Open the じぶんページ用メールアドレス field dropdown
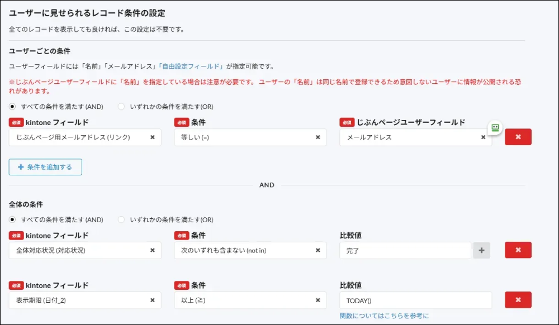The height and width of the screenshot is (325, 559). click(78, 137)
